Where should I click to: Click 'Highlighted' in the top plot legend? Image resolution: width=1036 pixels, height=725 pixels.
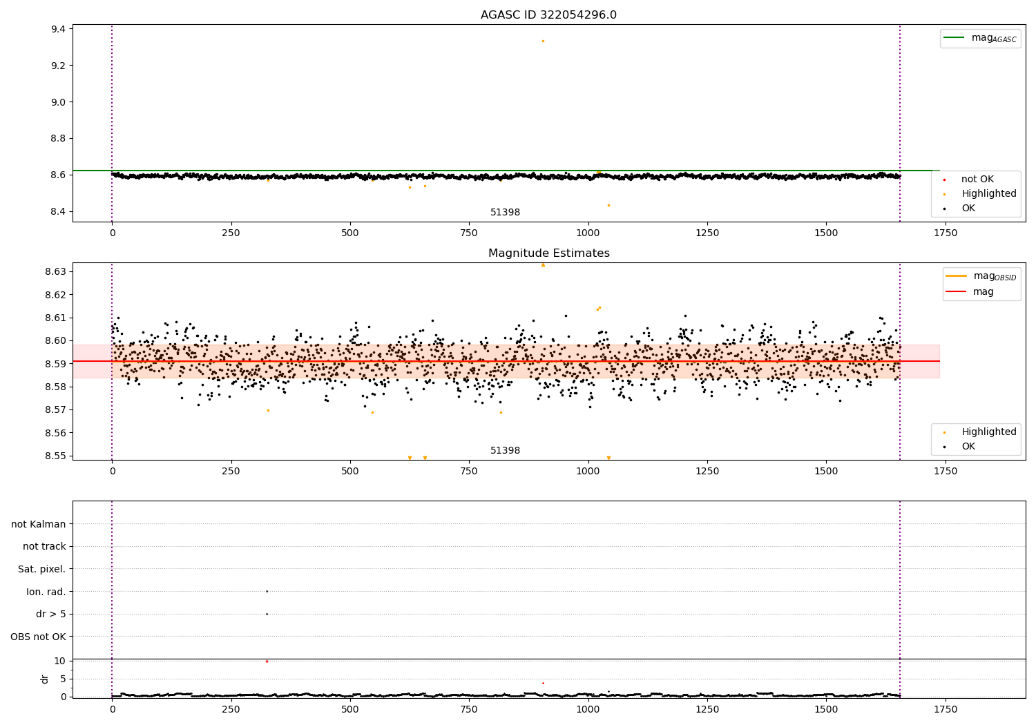tap(988, 194)
